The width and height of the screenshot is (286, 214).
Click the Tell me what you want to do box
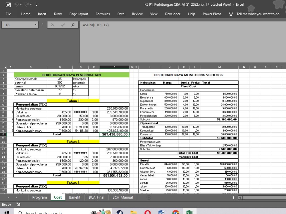258,14
